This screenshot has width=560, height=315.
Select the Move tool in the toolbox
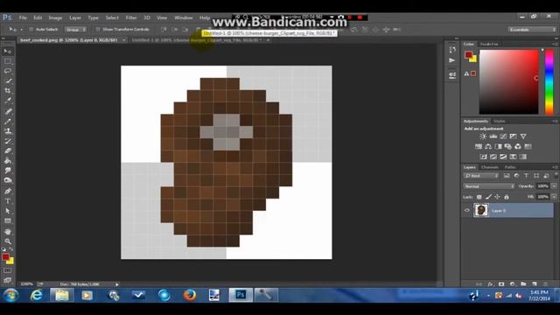(8, 52)
